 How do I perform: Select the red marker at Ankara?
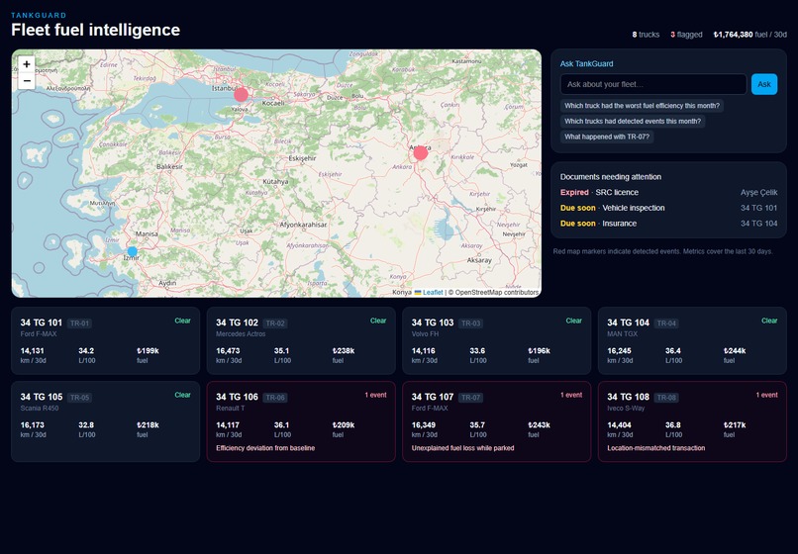(x=421, y=152)
